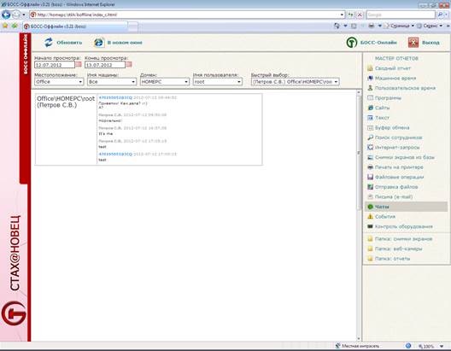
Task: Open the Чаты report menu item
Action: coord(406,207)
